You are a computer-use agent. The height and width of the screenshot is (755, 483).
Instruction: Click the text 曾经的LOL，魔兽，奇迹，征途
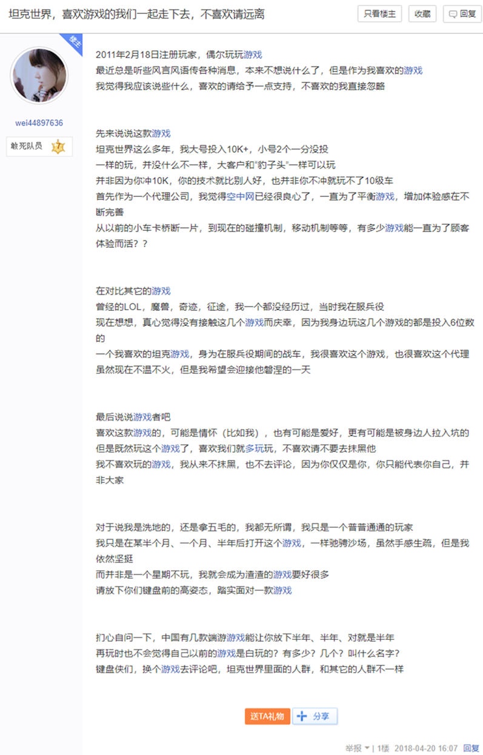[163, 307]
